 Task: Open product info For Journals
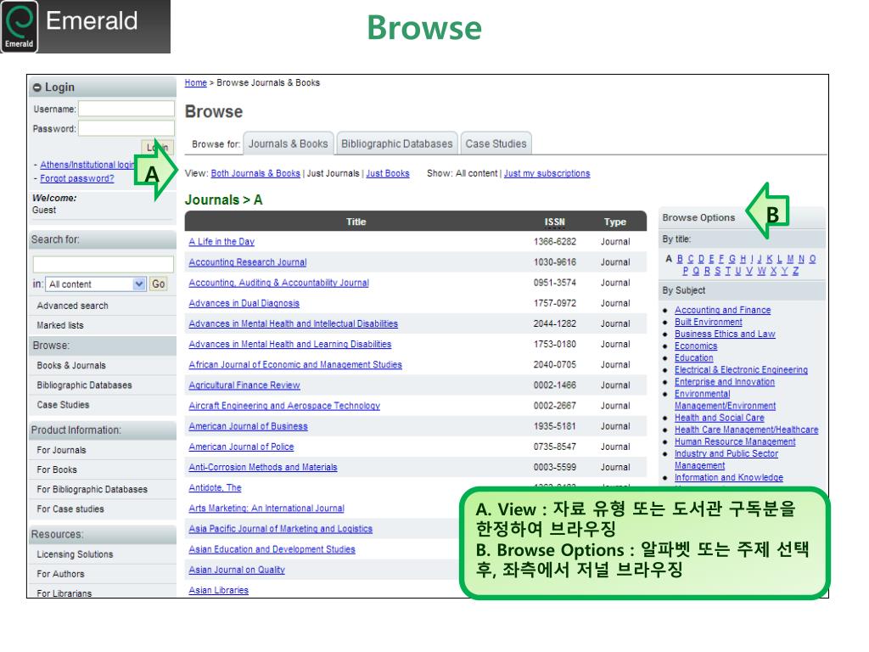coord(61,450)
